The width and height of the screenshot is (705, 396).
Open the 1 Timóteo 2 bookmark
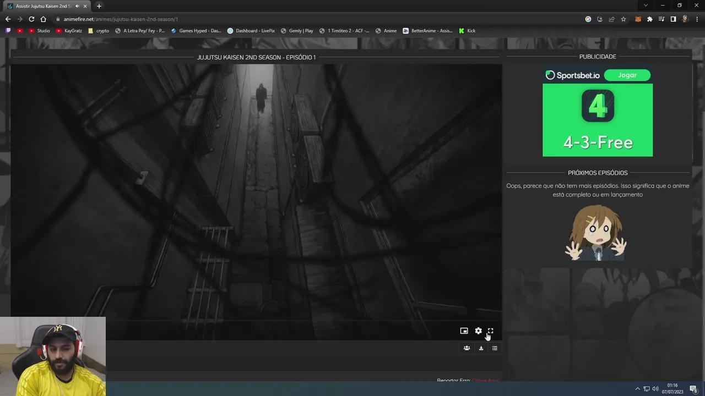pyautogui.click(x=344, y=31)
